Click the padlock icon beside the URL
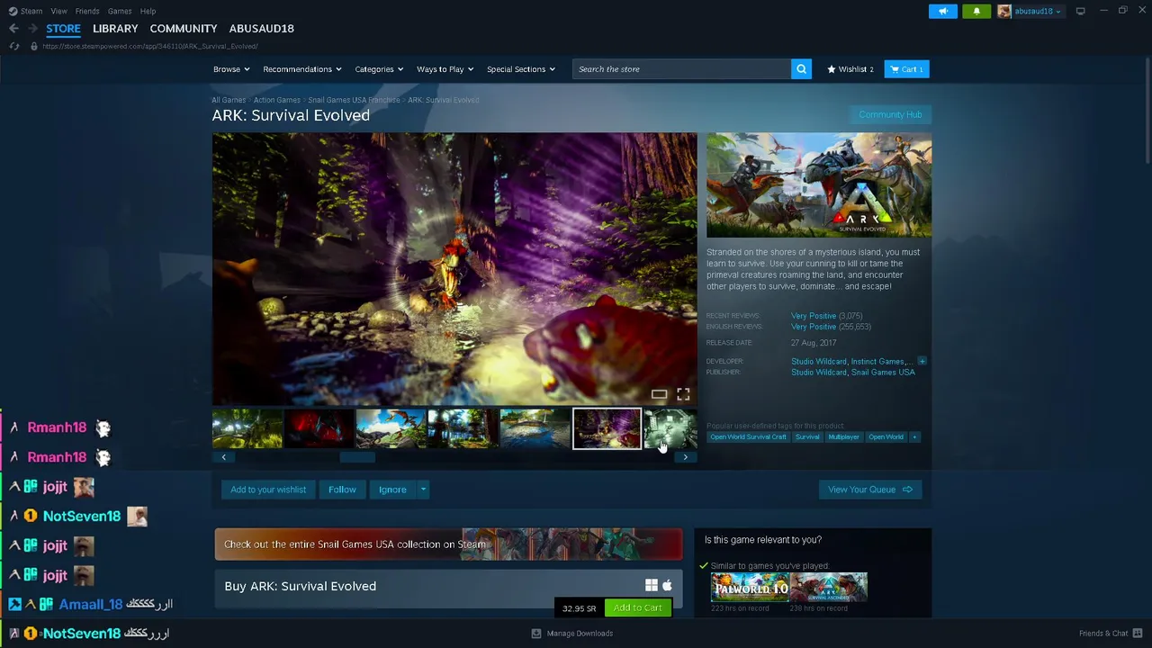The image size is (1152, 648). (x=34, y=46)
